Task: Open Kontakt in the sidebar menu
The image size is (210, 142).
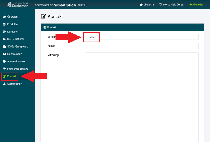Action: (x=12, y=77)
